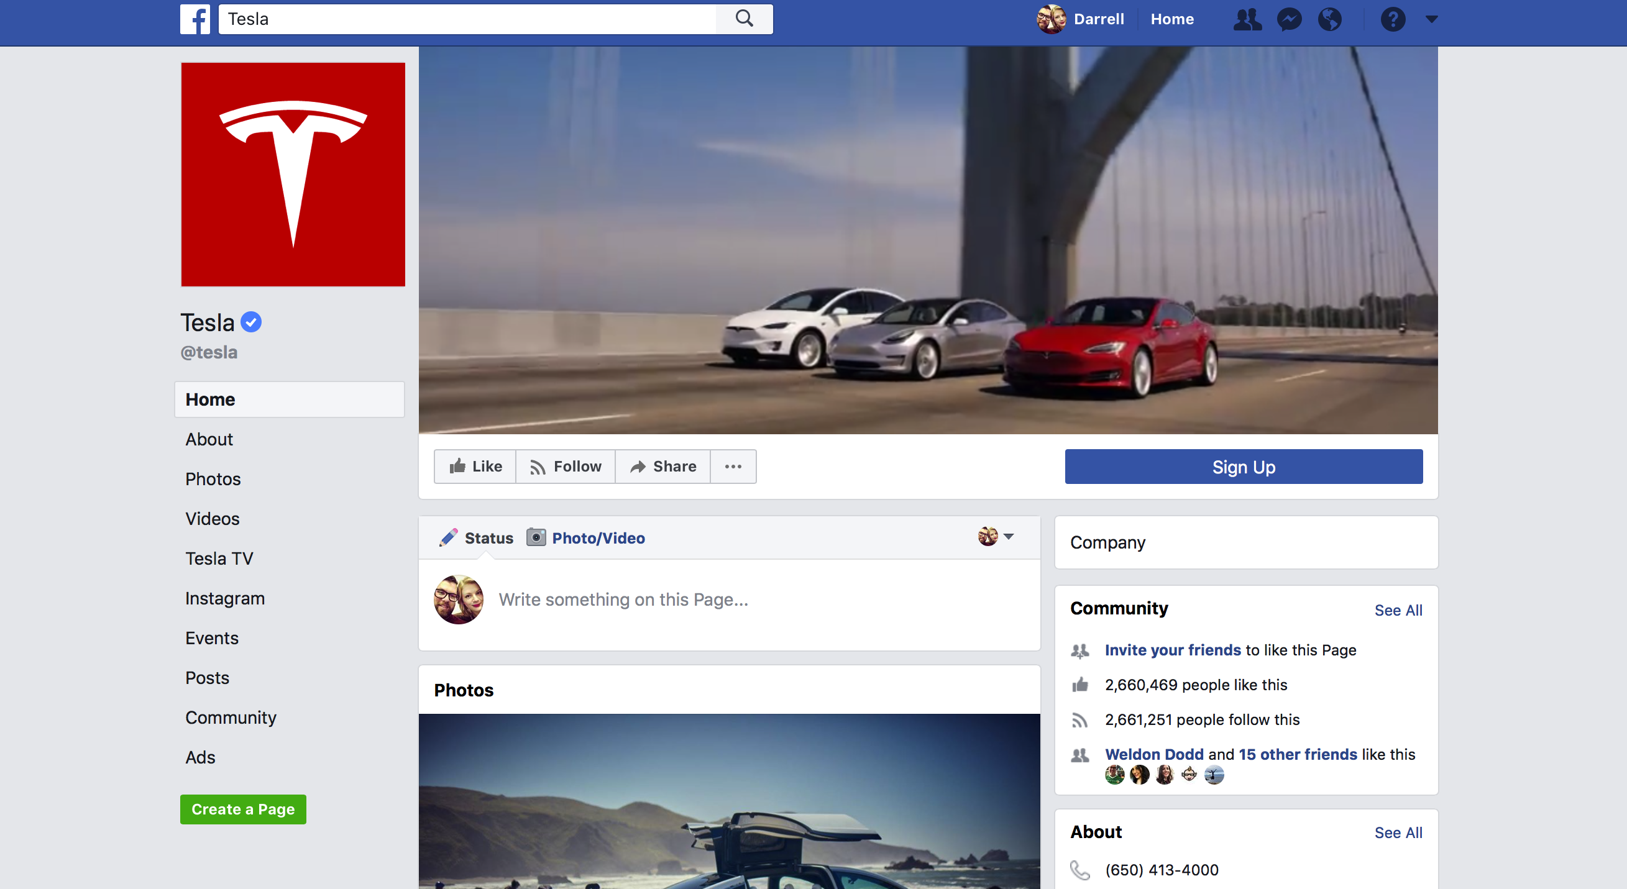This screenshot has height=889, width=1627.
Task: Click the search magnifier button
Action: pyautogui.click(x=744, y=19)
